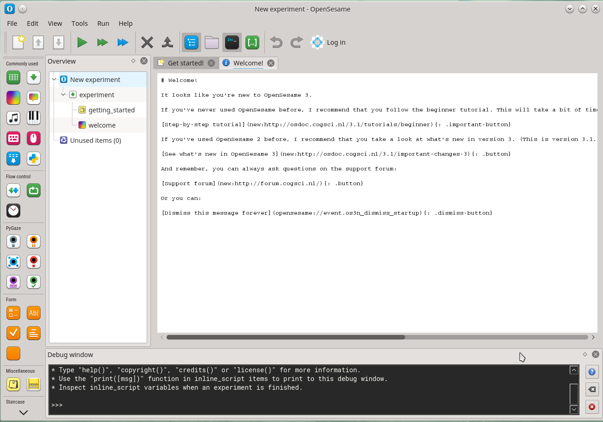Click the redo arrow icon
Image resolution: width=603 pixels, height=422 pixels.
point(297,42)
